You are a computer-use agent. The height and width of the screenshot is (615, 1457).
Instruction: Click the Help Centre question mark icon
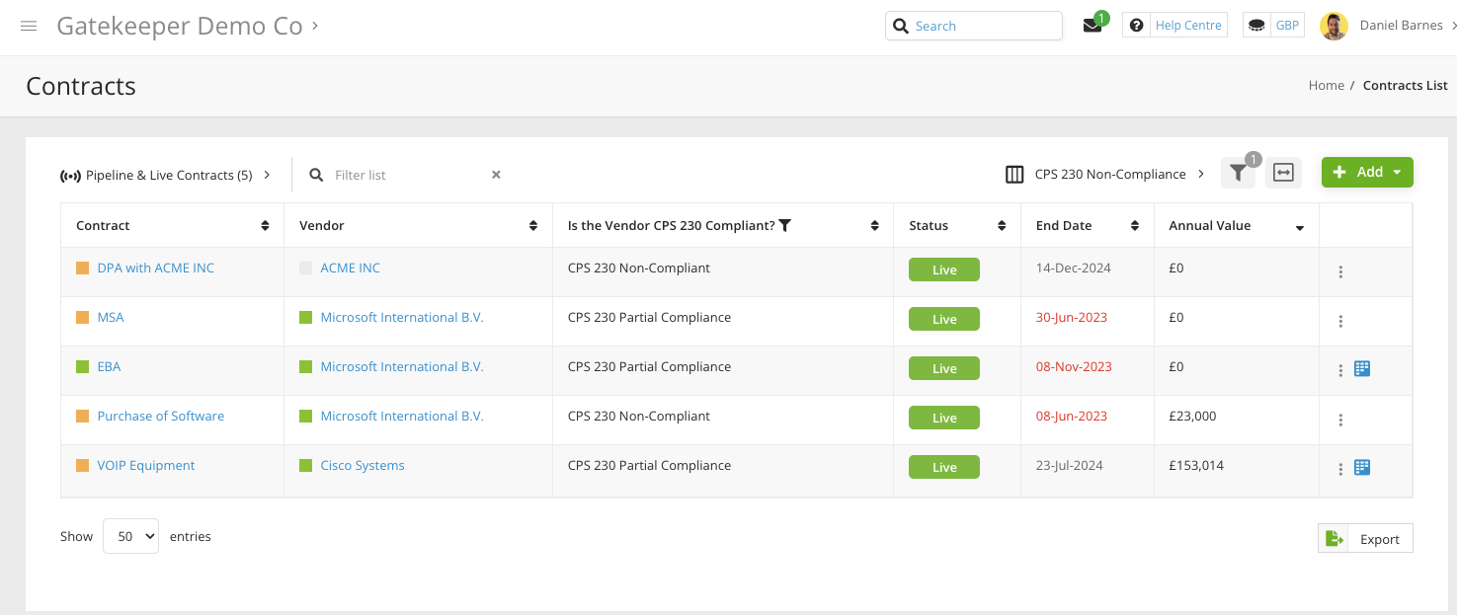(x=1135, y=25)
